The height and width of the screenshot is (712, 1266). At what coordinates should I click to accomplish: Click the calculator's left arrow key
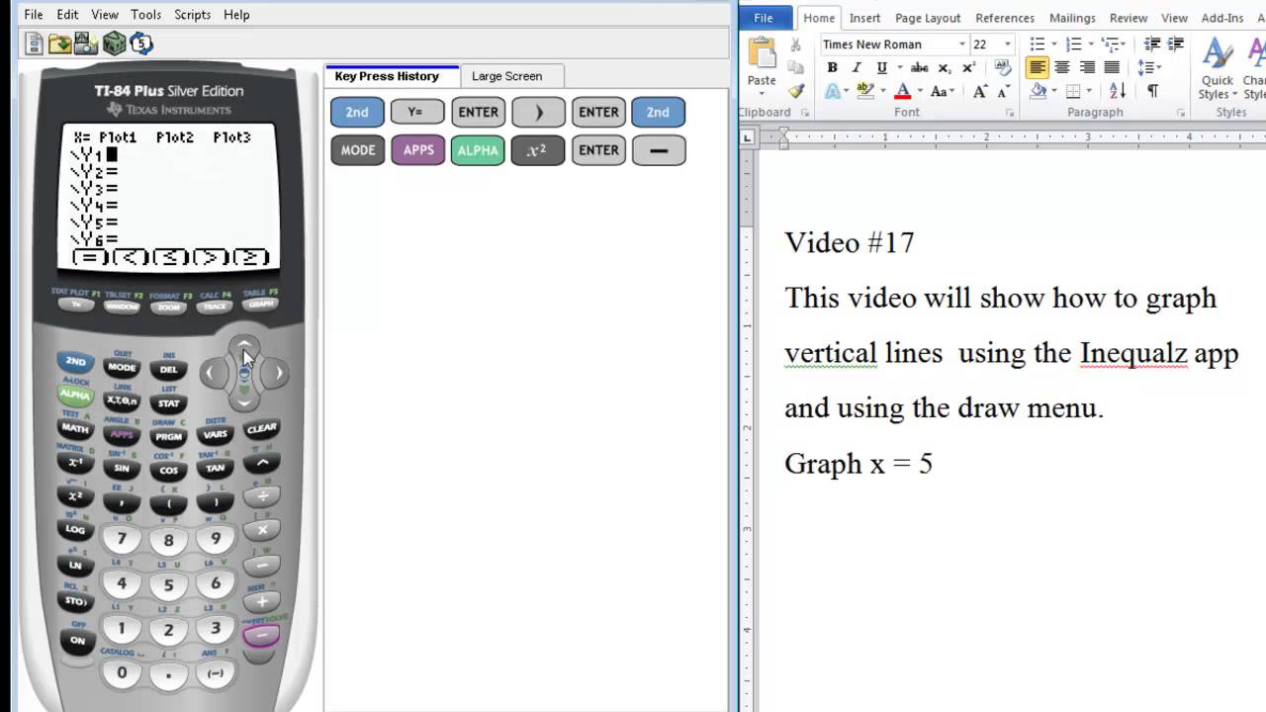(x=211, y=373)
